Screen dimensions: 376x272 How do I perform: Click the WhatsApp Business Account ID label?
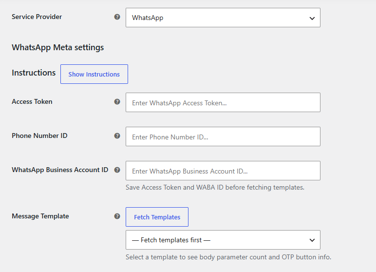point(60,170)
